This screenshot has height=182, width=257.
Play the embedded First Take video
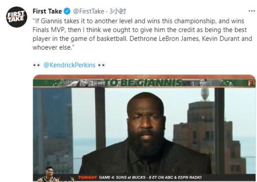(144, 128)
